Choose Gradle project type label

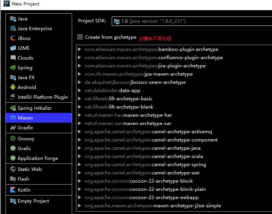(x=25, y=128)
